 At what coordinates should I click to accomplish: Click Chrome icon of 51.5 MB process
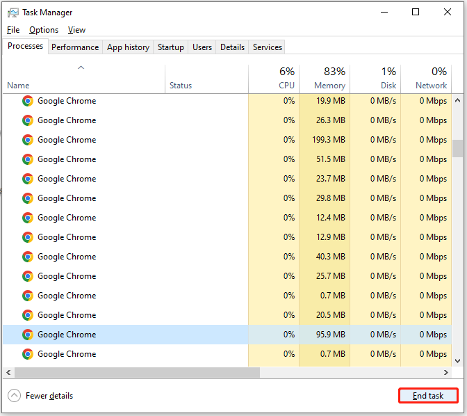coord(28,159)
